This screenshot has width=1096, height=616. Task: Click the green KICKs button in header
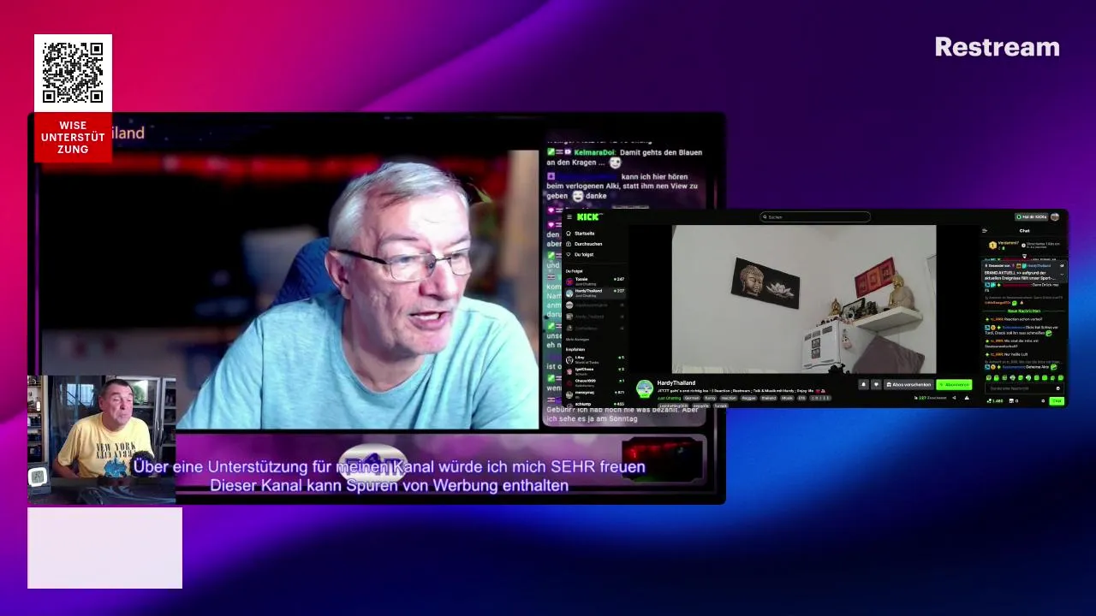click(x=1031, y=217)
